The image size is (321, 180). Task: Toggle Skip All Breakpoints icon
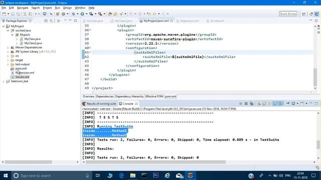tap(51, 14)
